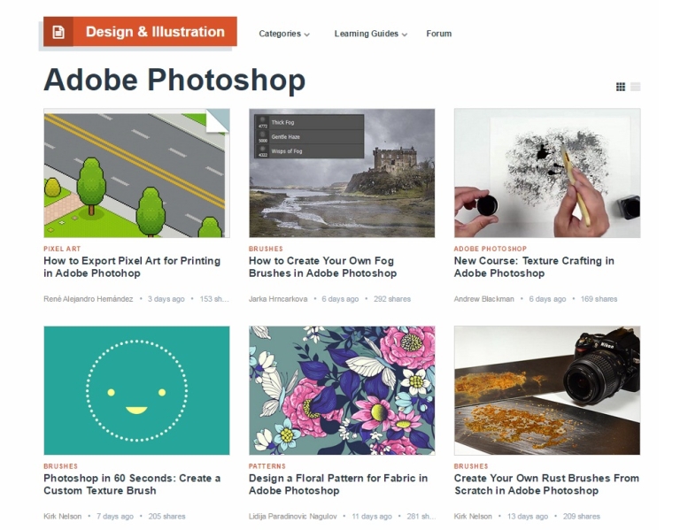The height and width of the screenshot is (530, 680).
Task: Open How to Export Pixel Art article
Action: [x=132, y=267]
